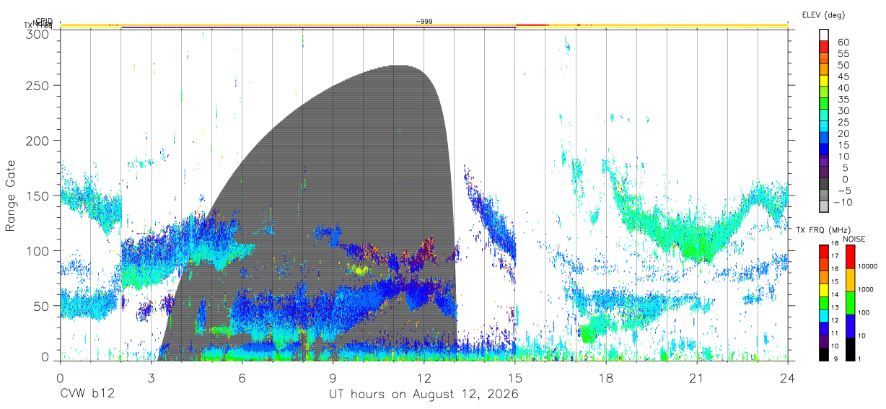
Task: Click the 100 tick label on Range Gate axis
Action: [x=38, y=250]
